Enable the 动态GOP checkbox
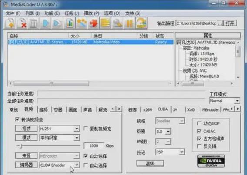Viewport: 247px width, 175px height. pos(199,123)
